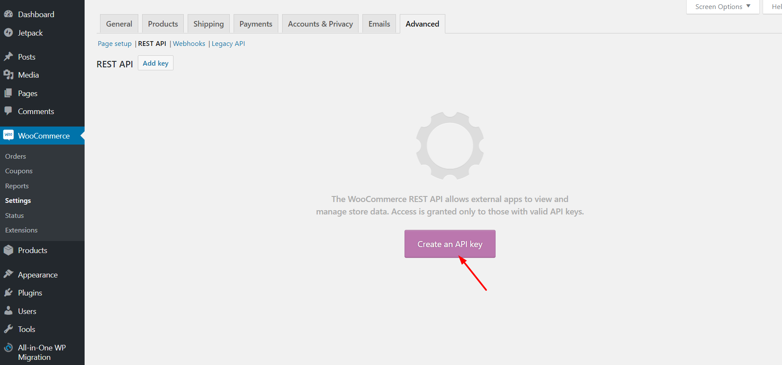Open Jetpack from the admin menu
Image resolution: width=782 pixels, height=365 pixels.
[x=30, y=33]
